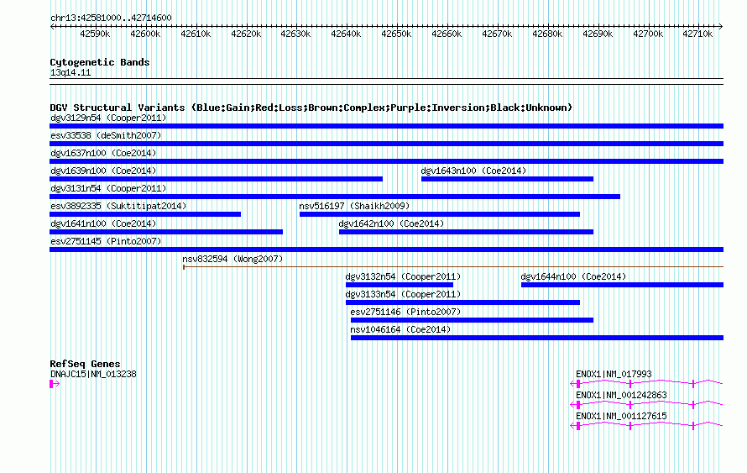This screenshot has height=473, width=747.
Task: Click the blue bar under esv33538
Action: [386, 144]
